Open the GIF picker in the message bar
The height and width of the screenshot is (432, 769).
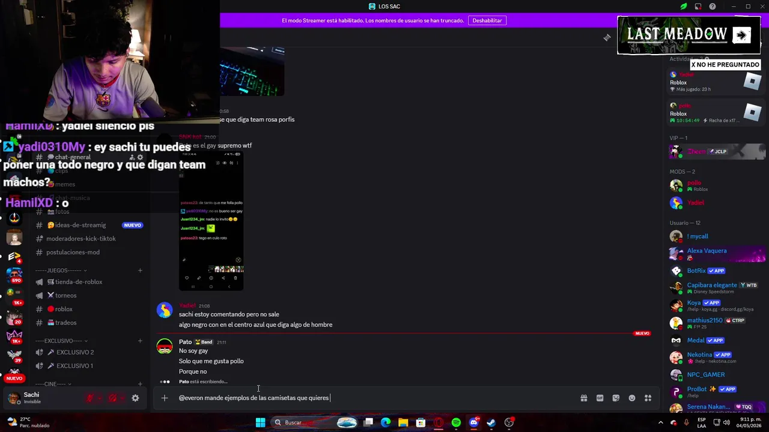[600, 398]
